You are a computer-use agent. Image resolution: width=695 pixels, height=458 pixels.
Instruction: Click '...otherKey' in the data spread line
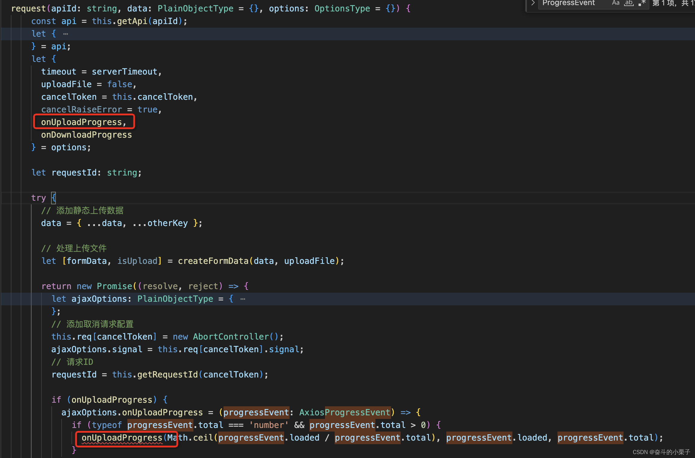[160, 223]
